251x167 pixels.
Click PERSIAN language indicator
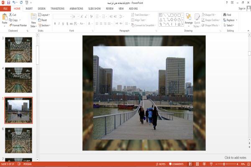[x=27, y=164]
